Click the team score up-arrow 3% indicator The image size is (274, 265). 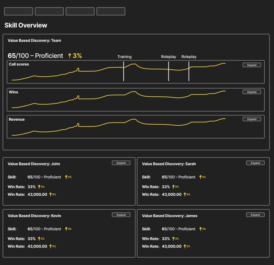(75, 56)
